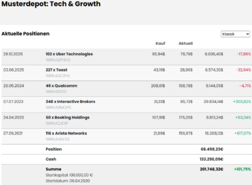The width and height of the screenshot is (252, 185).
Task: Click Booking Holdings' performance +63,34%
Action: pyautogui.click(x=243, y=117)
